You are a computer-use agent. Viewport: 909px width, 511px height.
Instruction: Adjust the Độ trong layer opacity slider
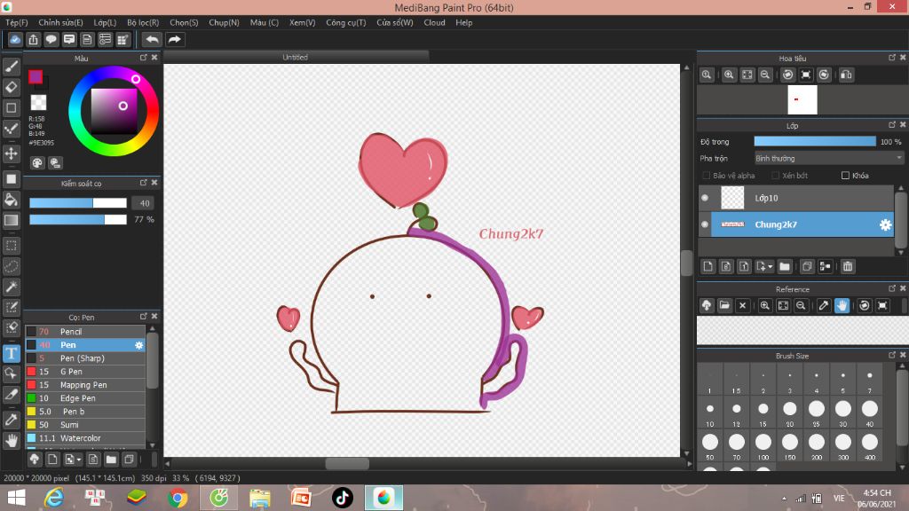[815, 141]
